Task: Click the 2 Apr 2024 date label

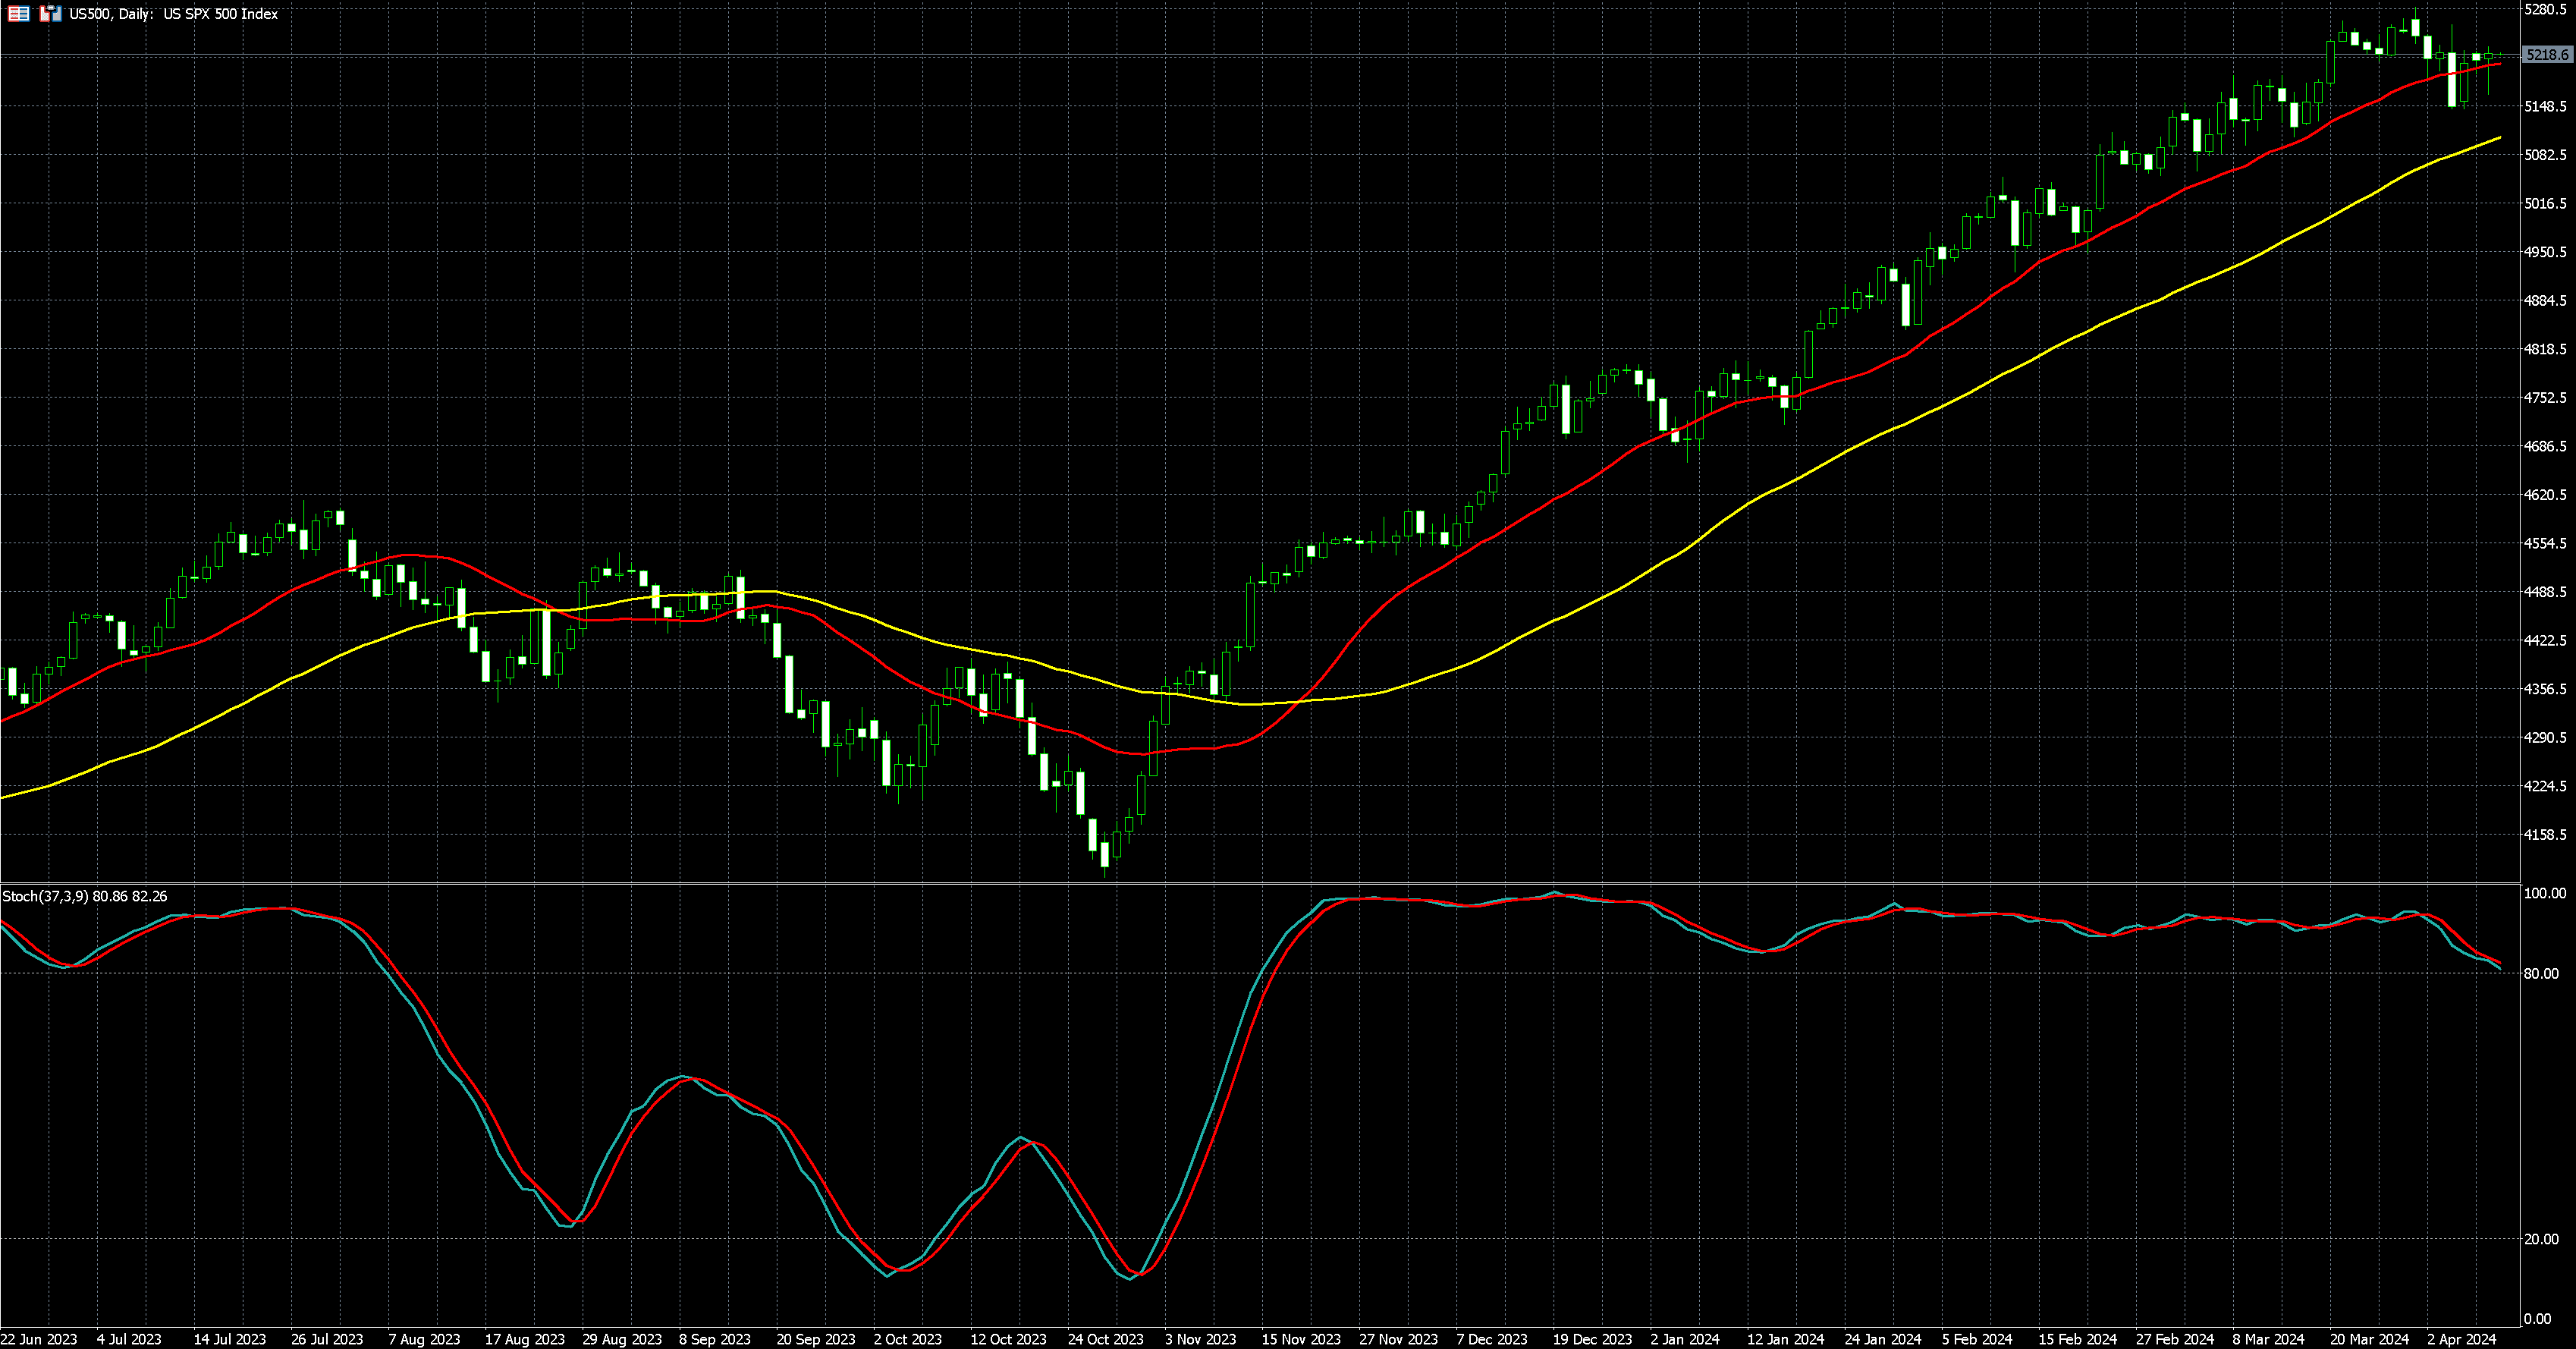Action: 2462,1339
